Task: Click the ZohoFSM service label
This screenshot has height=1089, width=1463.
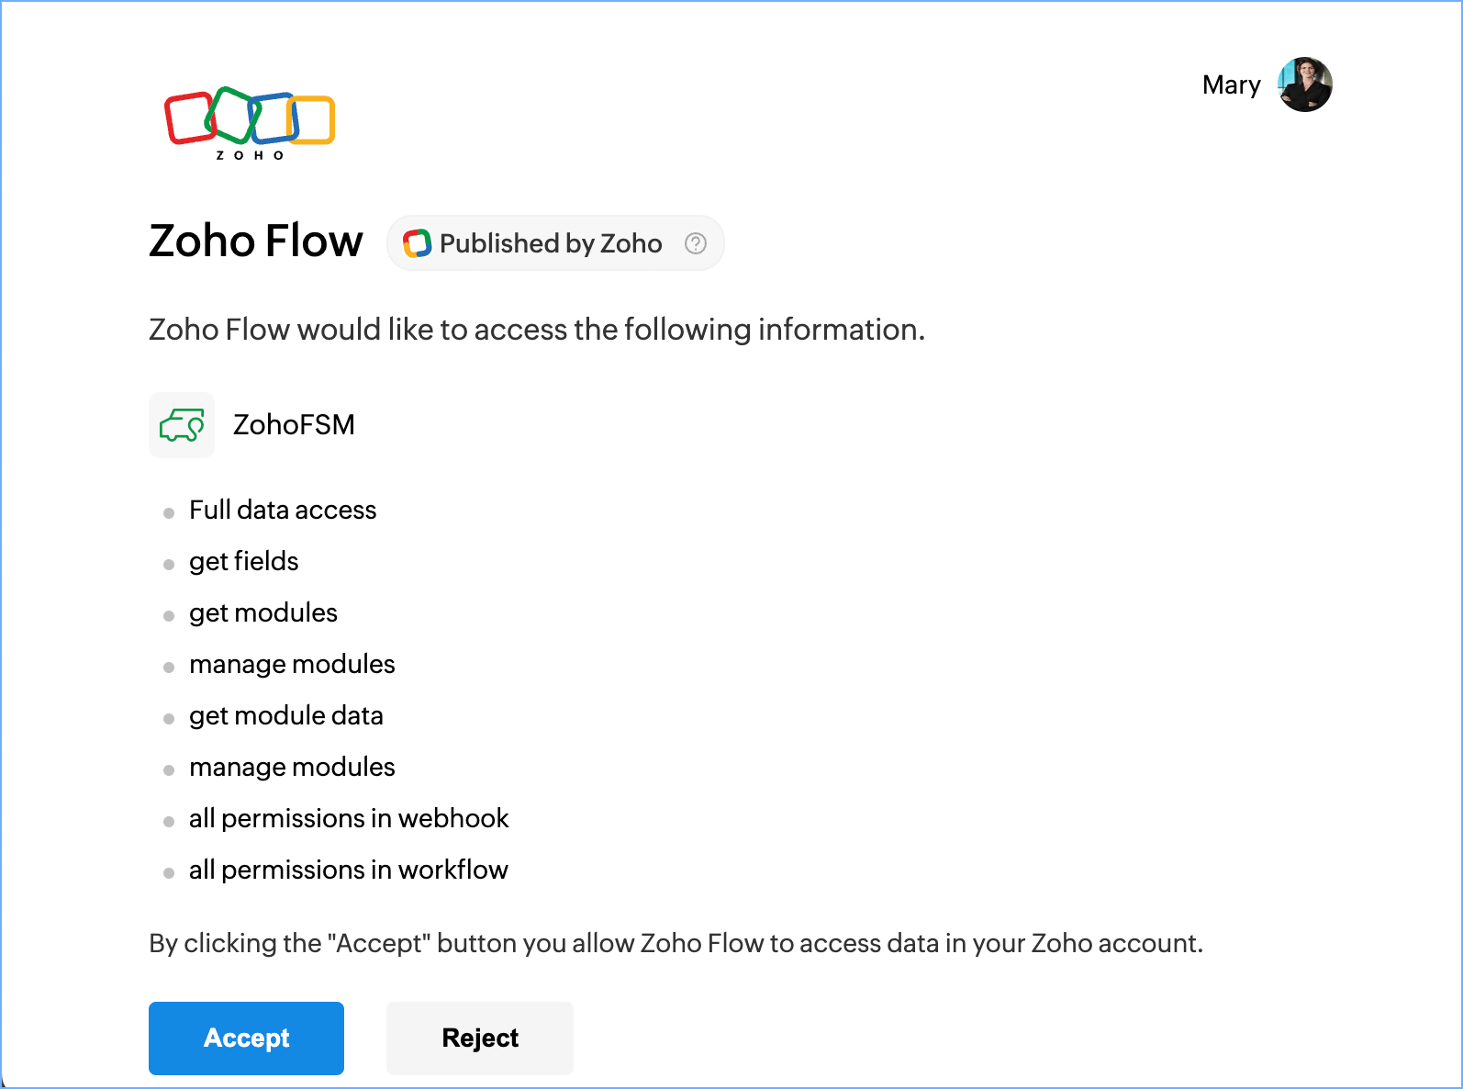Action: point(294,425)
